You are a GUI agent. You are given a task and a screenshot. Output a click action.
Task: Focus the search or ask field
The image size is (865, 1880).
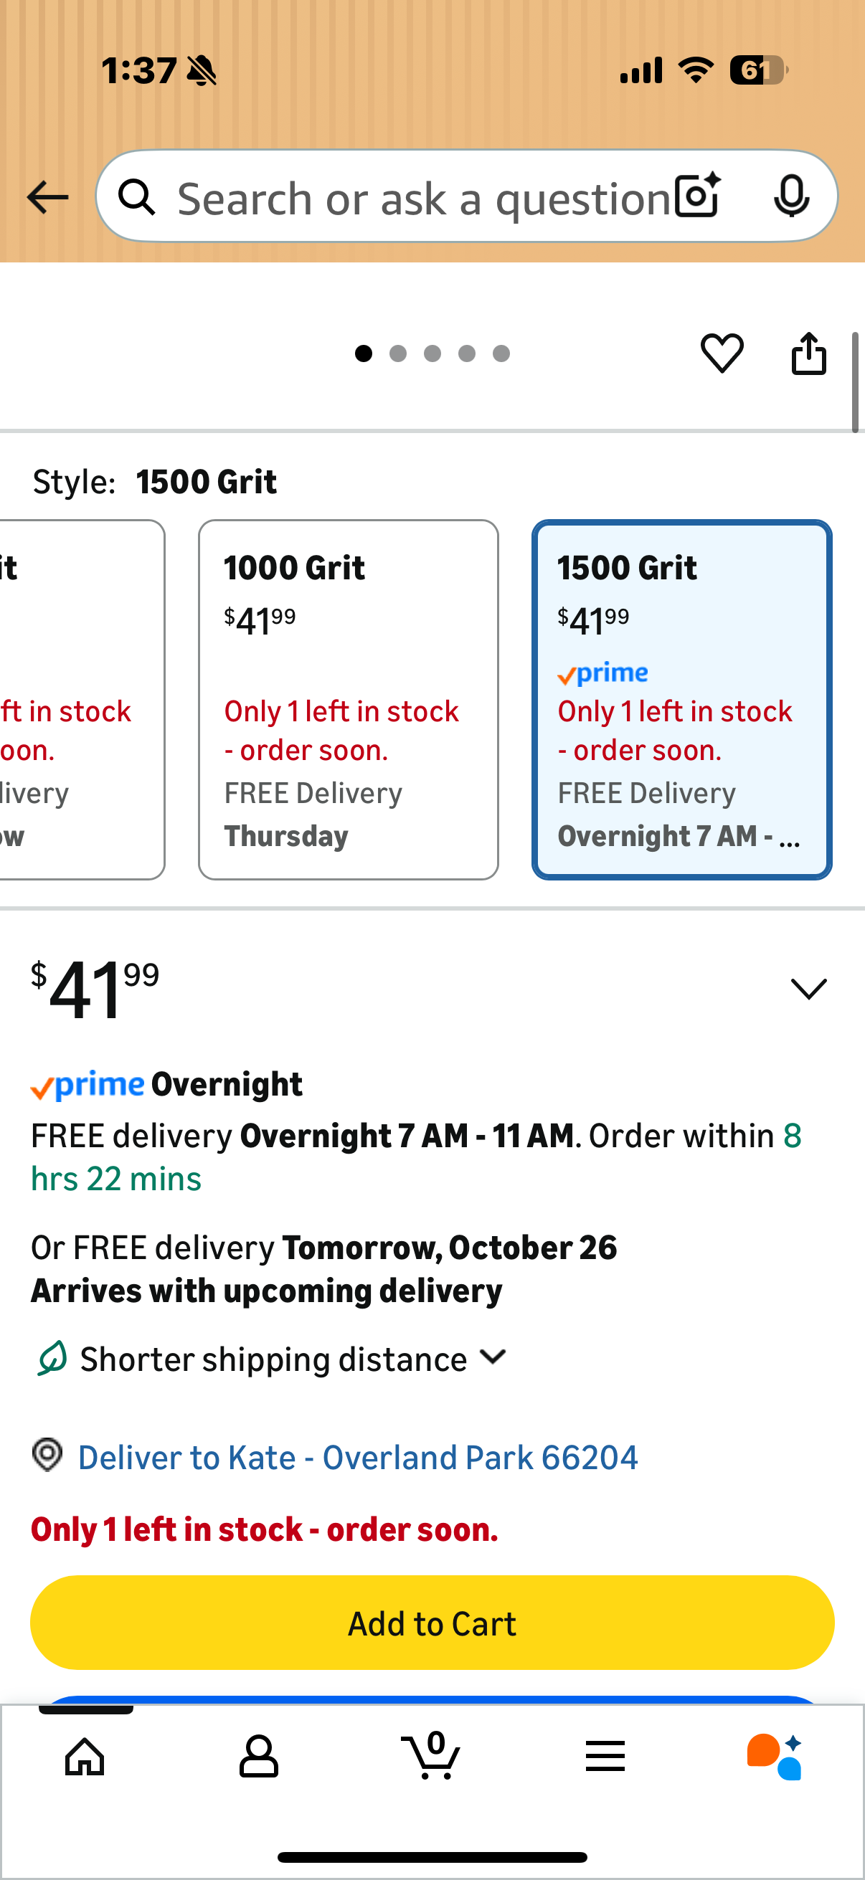click(423, 197)
